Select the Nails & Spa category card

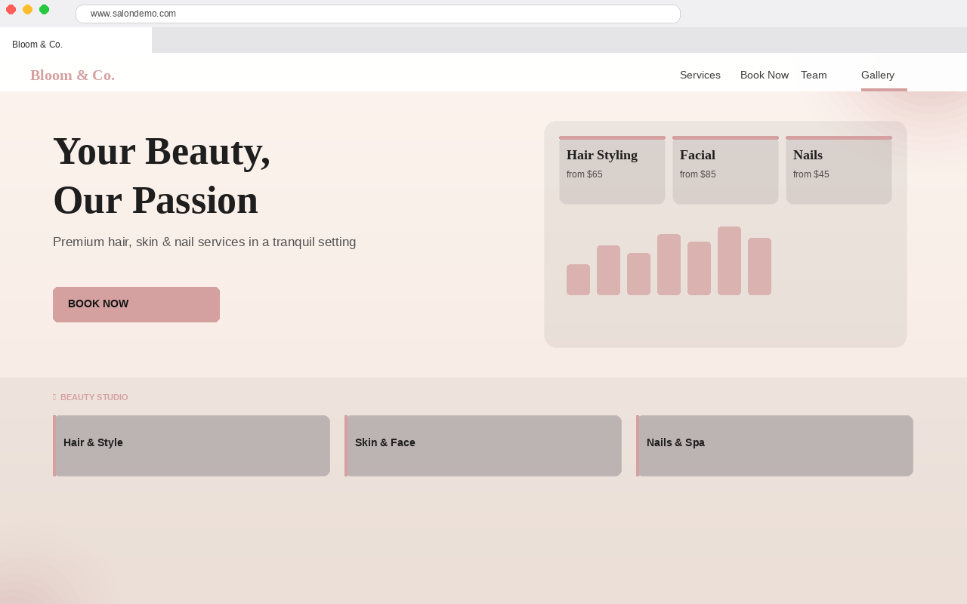(x=774, y=445)
